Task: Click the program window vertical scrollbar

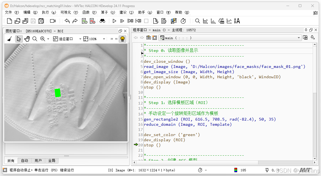Action: tap(315, 102)
